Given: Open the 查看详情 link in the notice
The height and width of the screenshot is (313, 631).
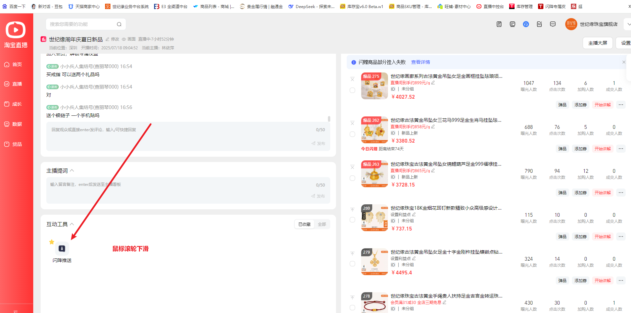Looking at the screenshot, I should point(420,62).
